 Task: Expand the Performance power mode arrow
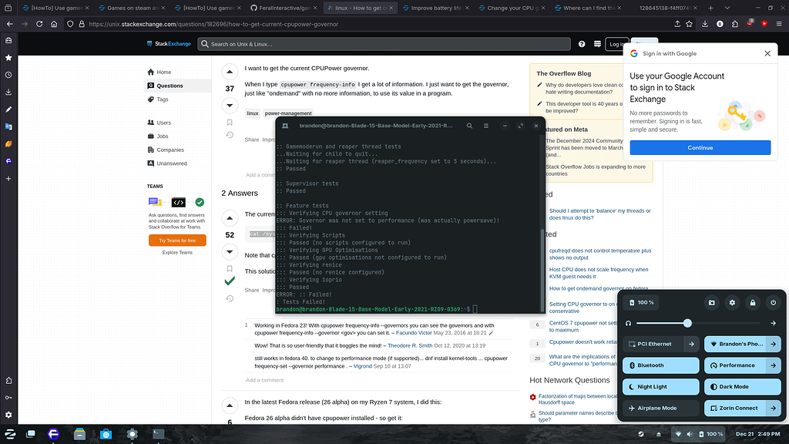pyautogui.click(x=773, y=365)
